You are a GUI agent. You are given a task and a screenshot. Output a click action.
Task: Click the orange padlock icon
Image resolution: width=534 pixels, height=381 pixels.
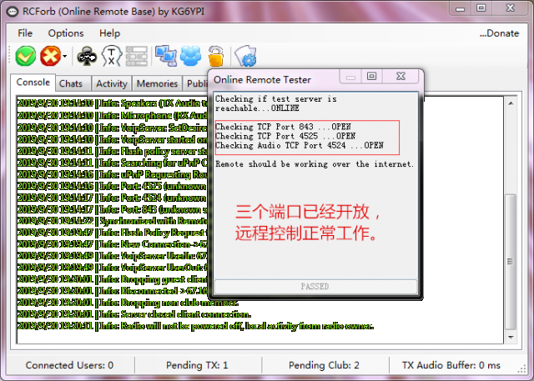(x=216, y=56)
